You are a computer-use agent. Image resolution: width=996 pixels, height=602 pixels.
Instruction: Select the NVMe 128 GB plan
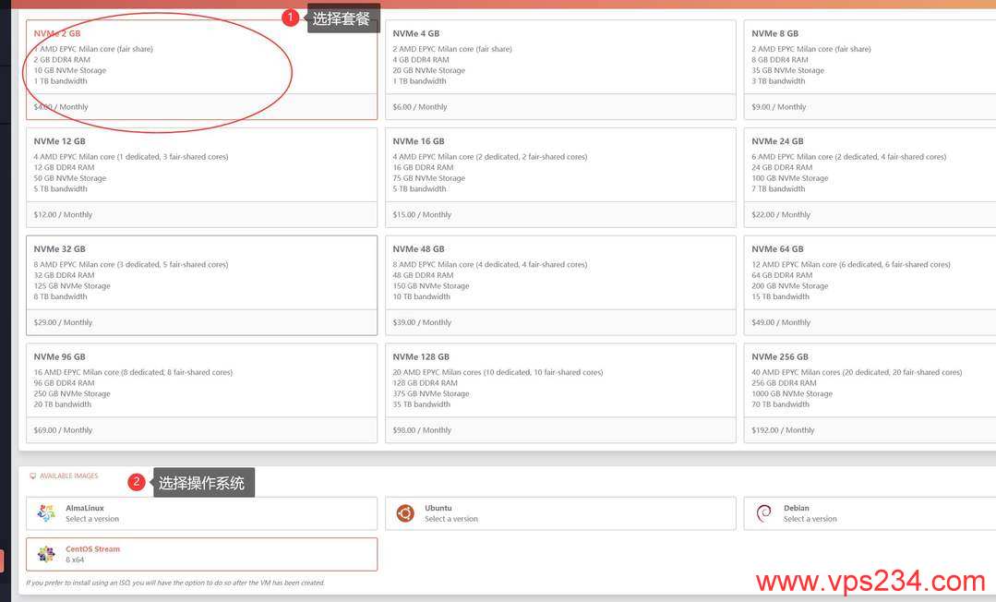coord(560,393)
